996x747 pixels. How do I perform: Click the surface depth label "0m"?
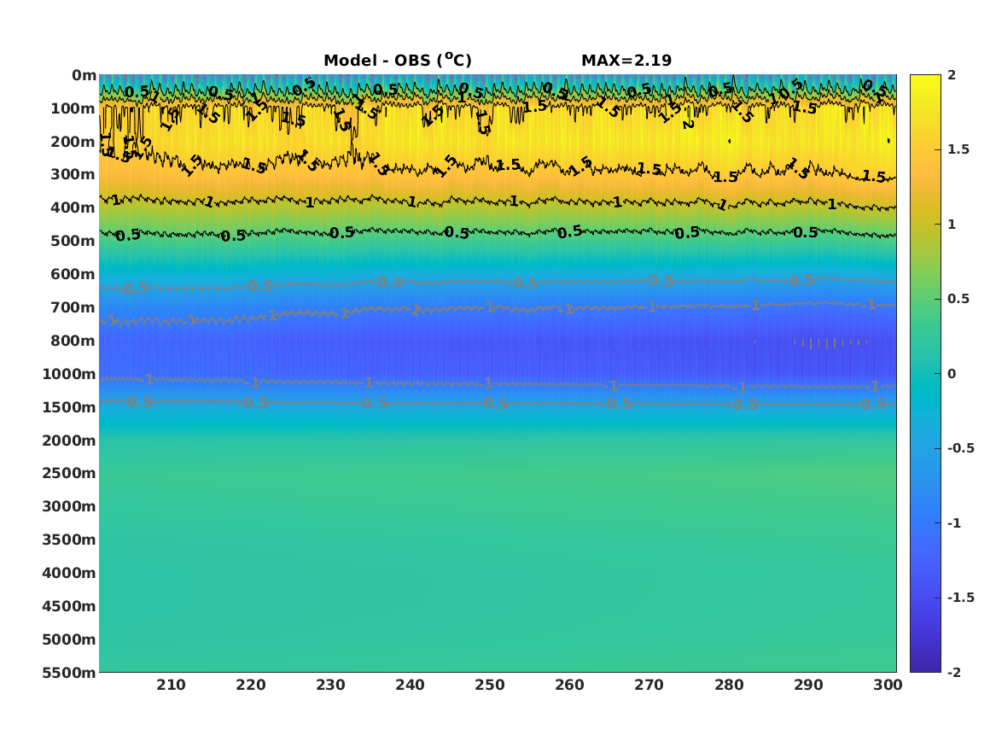(84, 76)
